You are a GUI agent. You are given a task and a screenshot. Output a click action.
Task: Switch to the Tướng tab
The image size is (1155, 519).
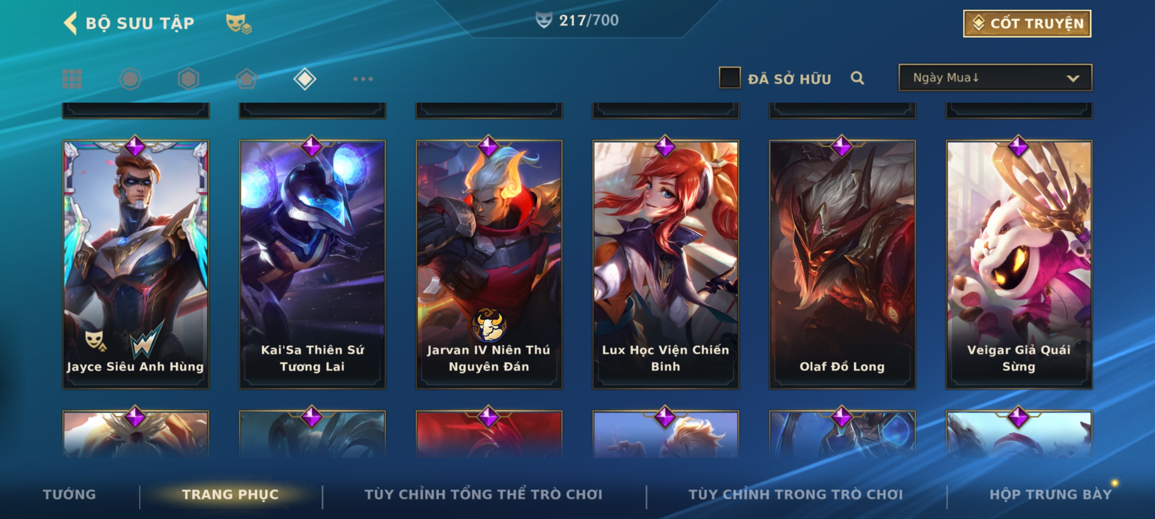click(x=69, y=494)
